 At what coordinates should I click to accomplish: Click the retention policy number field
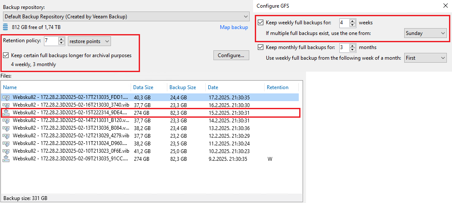click(51, 41)
